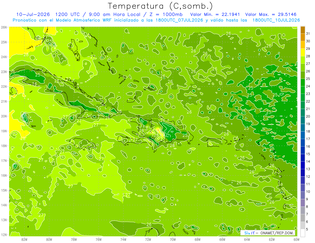This screenshot has width=315, height=243.
Task: Click the '1200 UTC' time text
Action: coord(68,14)
